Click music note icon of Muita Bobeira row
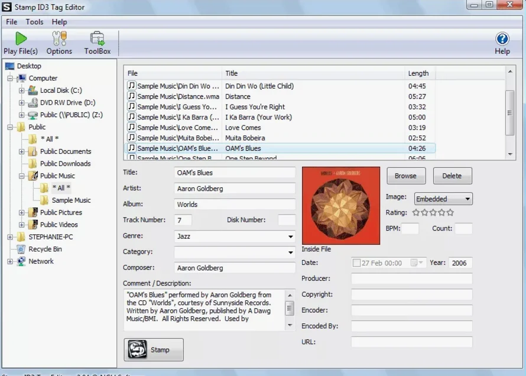 click(131, 138)
